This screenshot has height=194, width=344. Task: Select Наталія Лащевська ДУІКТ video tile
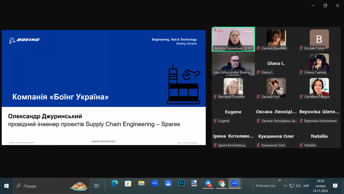[x=233, y=39]
